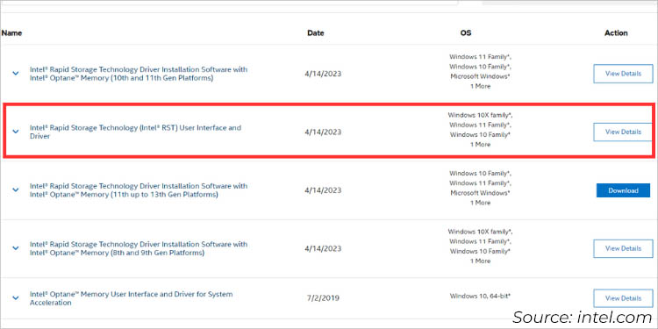Expand the 8th and 9th Gen Platforms row
Screen dimensions: 658x329
click(x=16, y=248)
